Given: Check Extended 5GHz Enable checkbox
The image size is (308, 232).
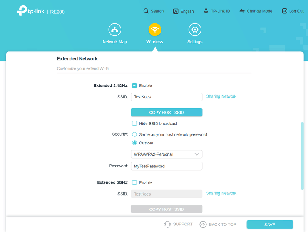Looking at the screenshot, I should 134,182.
